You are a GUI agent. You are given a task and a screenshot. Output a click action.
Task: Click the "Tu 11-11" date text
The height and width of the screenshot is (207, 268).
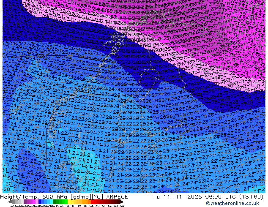point(167,197)
